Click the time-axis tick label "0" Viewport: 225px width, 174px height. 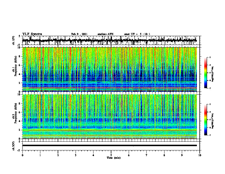coord(22,155)
